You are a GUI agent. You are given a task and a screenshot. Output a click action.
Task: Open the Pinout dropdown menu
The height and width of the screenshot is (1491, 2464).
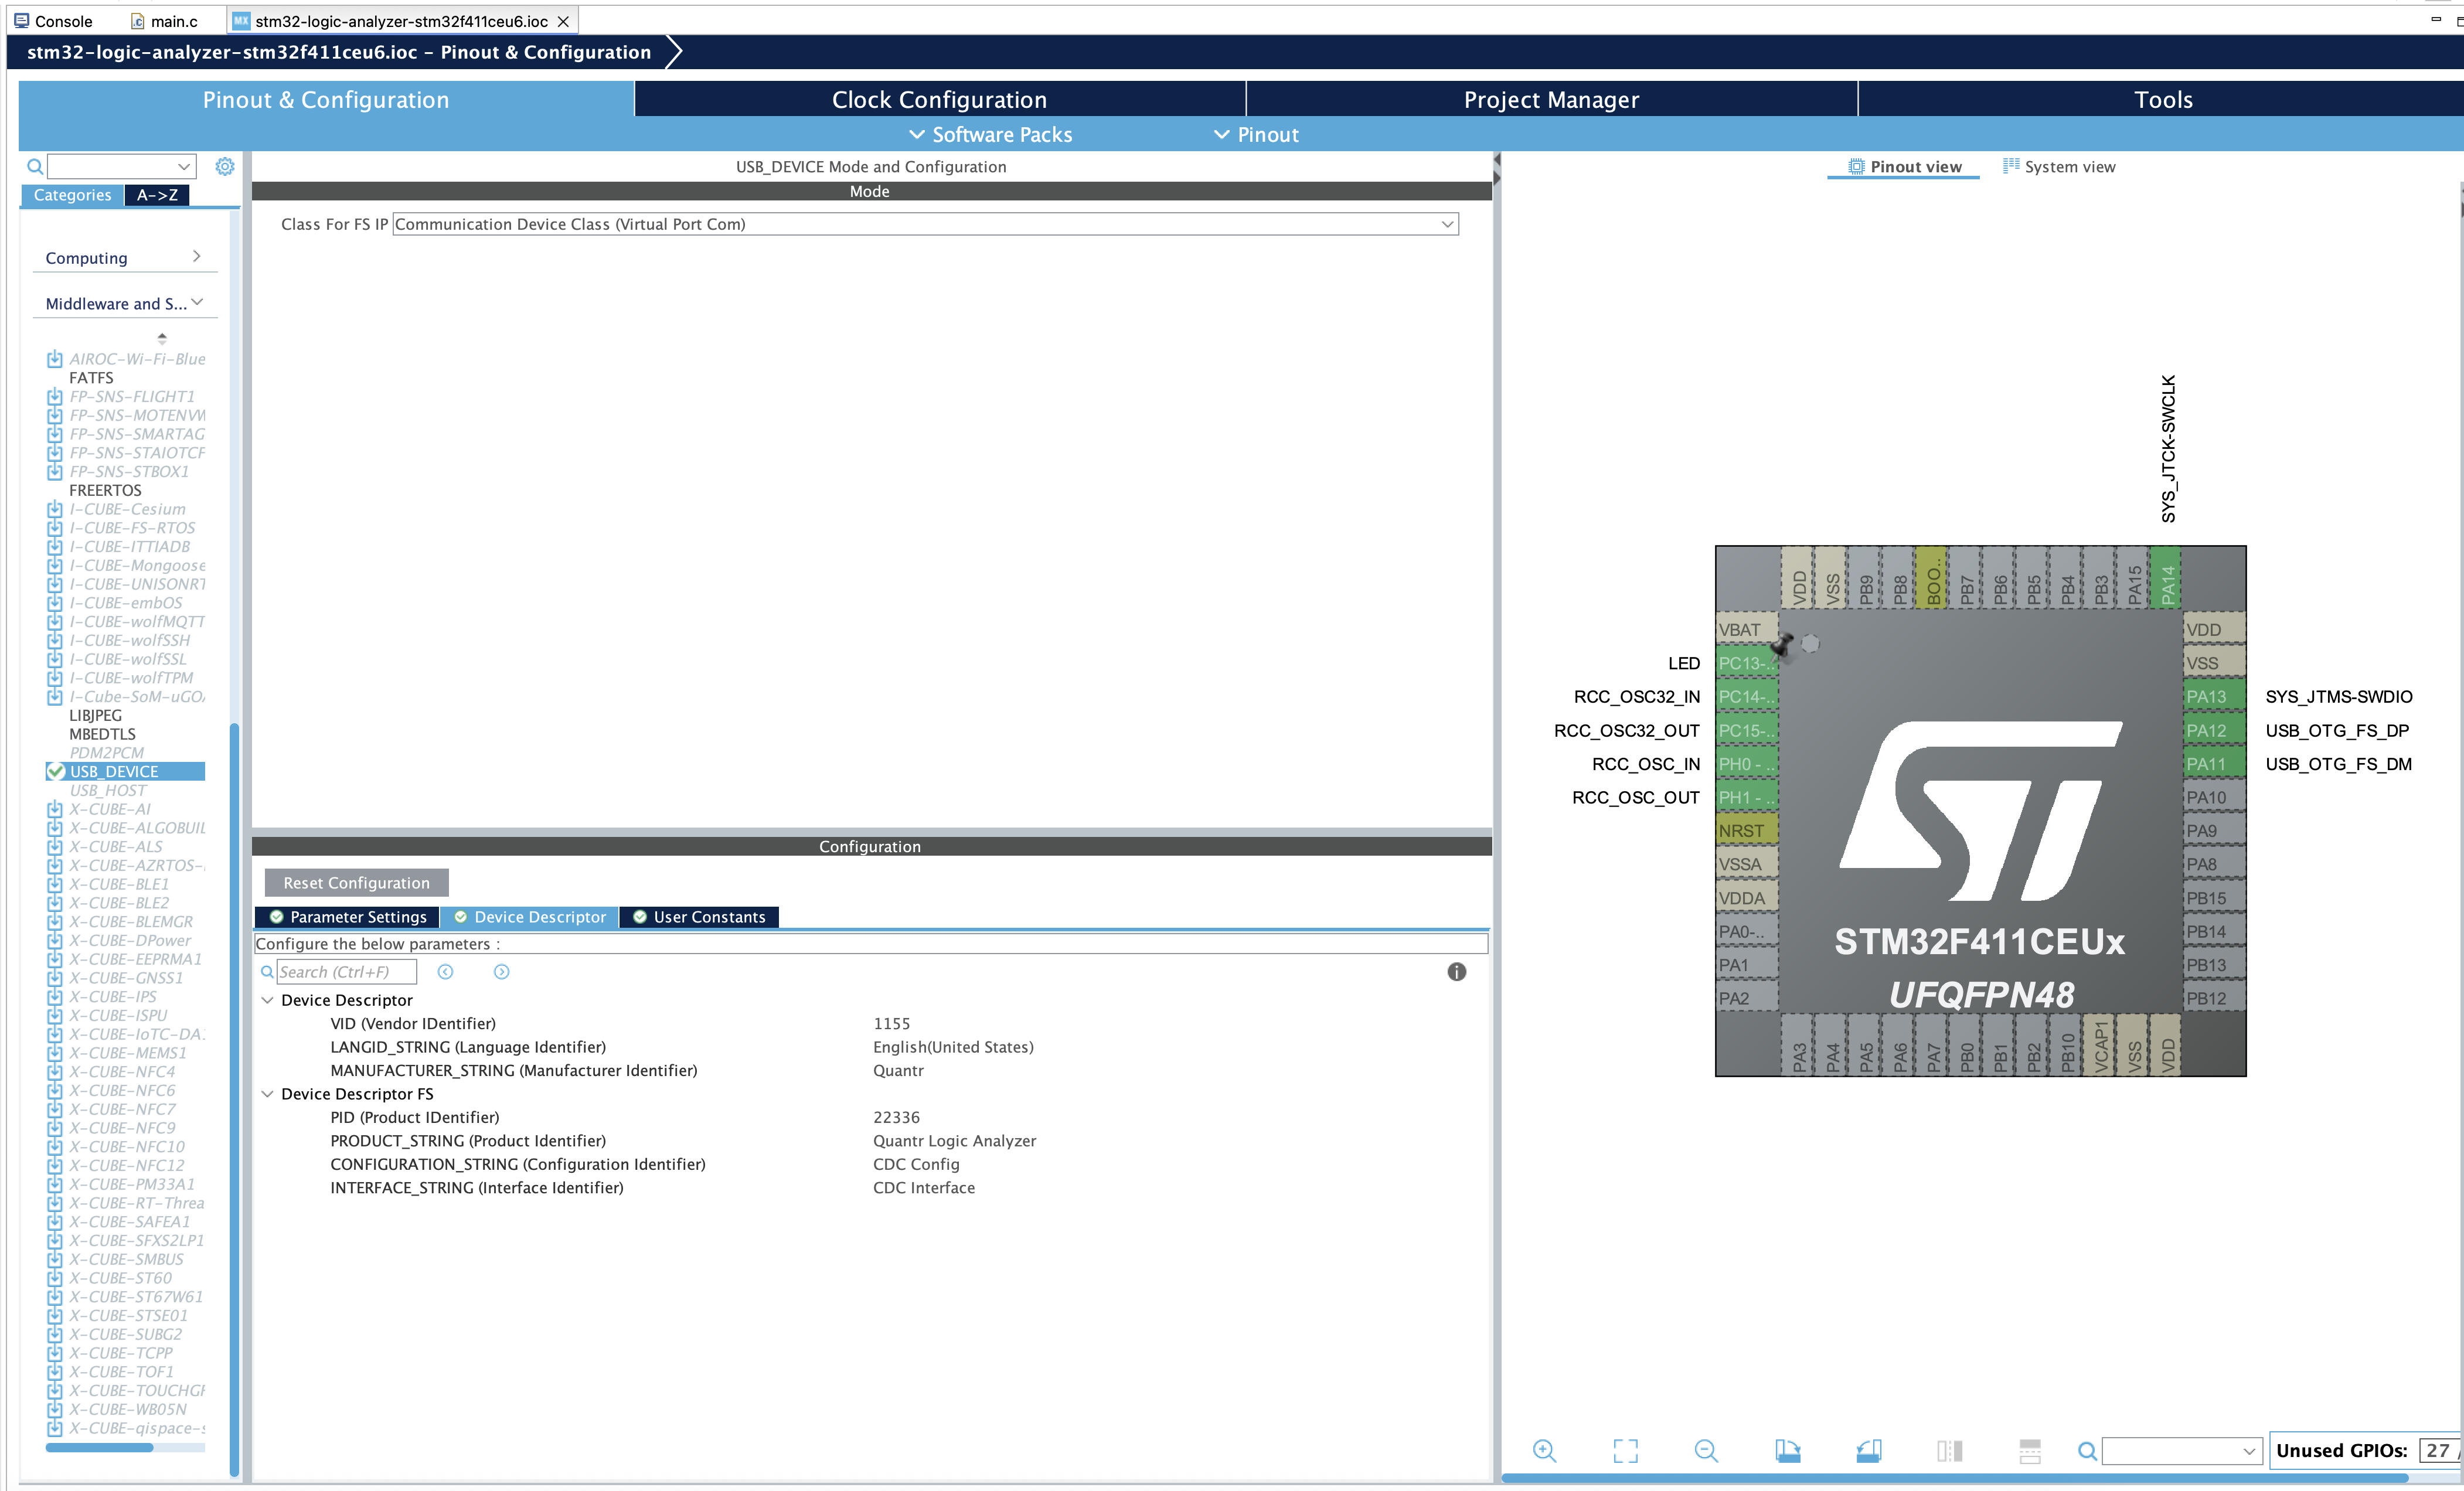coord(1256,135)
